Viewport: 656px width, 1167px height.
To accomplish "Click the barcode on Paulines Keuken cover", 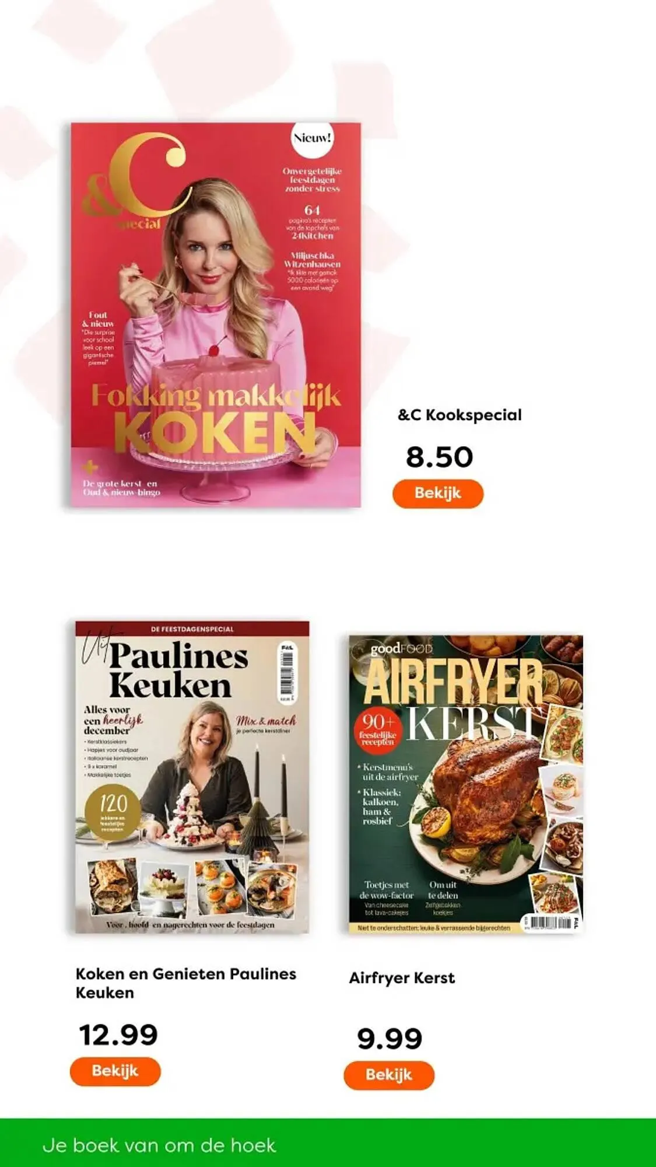I will 287,673.
